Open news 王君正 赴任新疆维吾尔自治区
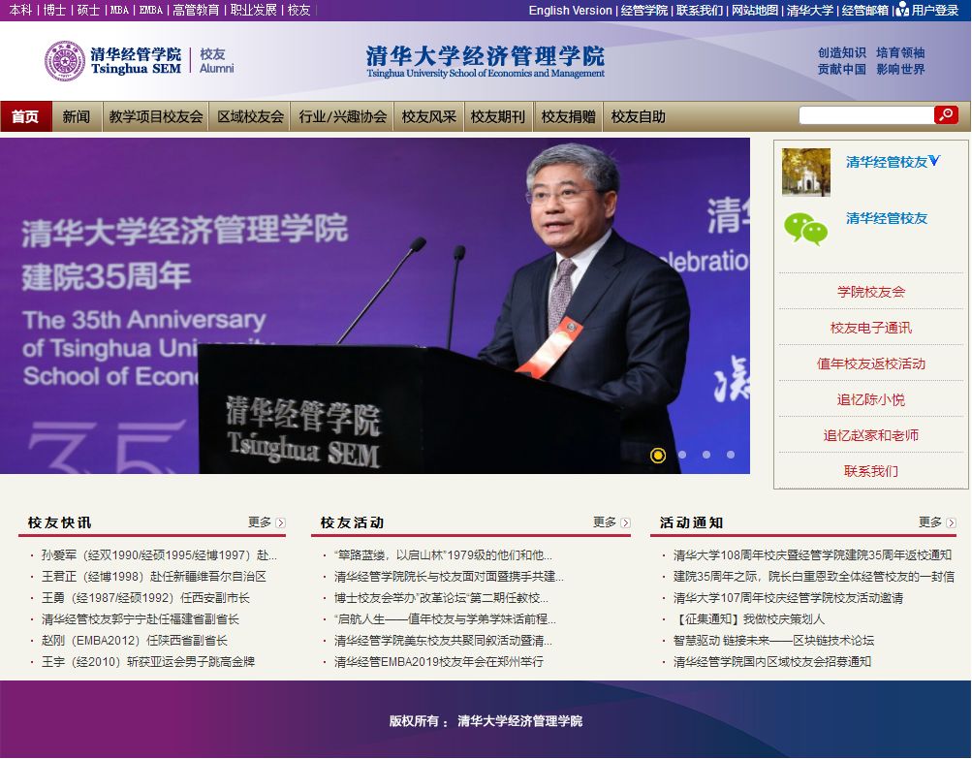 pos(154,577)
